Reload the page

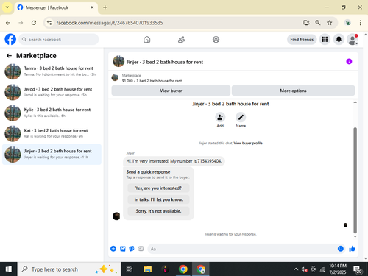tap(34, 23)
